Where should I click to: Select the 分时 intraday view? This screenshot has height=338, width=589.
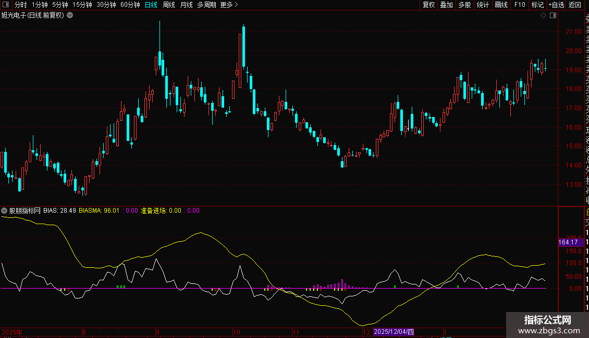21,5
